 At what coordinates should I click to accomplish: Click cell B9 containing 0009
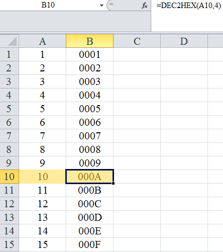tap(90, 163)
